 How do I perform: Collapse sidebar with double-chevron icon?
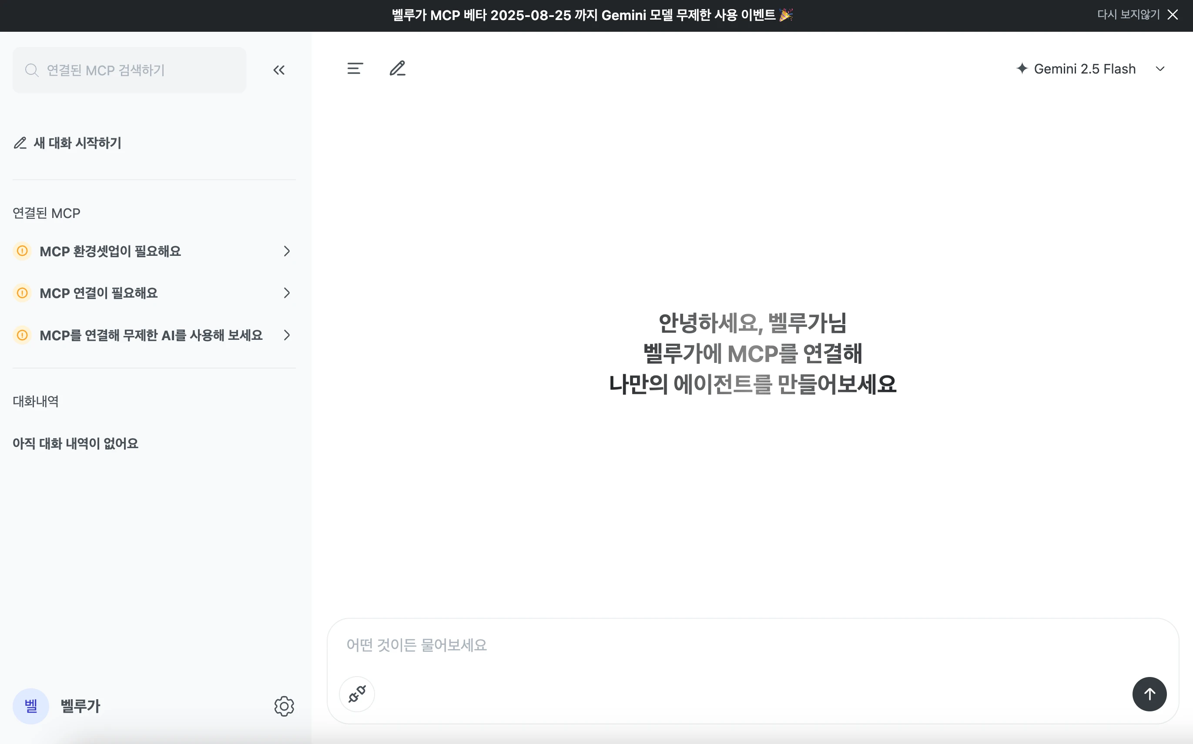[x=279, y=70]
